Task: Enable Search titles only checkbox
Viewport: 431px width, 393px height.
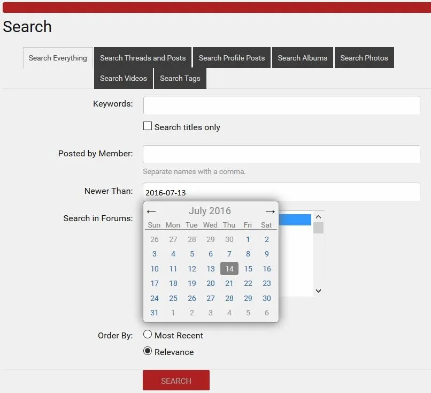Action: coord(148,126)
